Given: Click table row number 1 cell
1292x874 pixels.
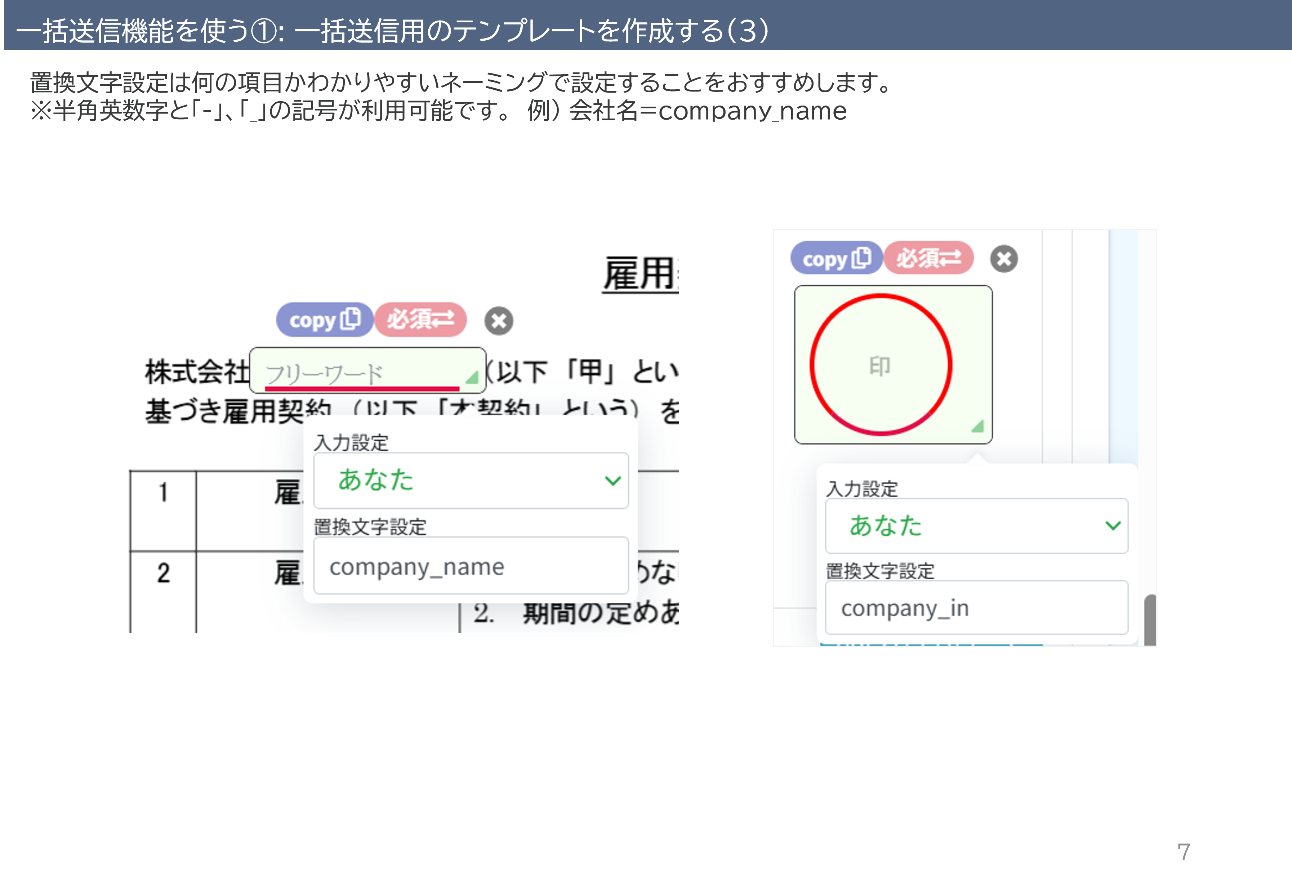Looking at the screenshot, I should [163, 493].
